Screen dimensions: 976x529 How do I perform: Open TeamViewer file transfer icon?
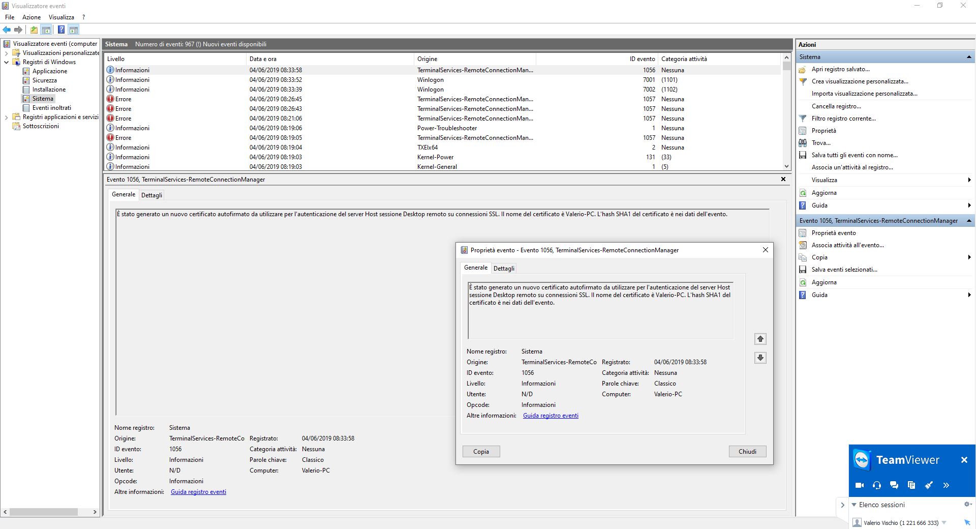(x=911, y=485)
